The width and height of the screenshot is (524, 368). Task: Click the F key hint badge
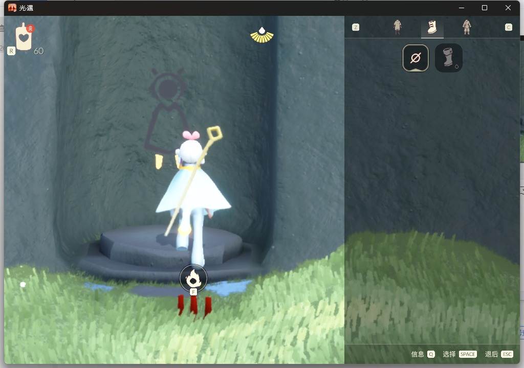click(x=193, y=292)
